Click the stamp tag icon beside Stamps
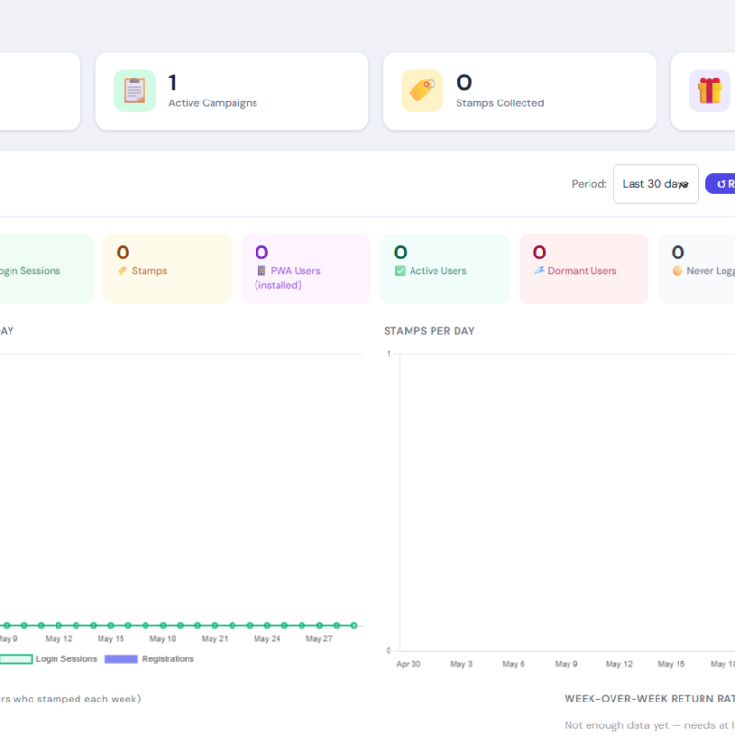This screenshot has height=735, width=735. (x=122, y=271)
